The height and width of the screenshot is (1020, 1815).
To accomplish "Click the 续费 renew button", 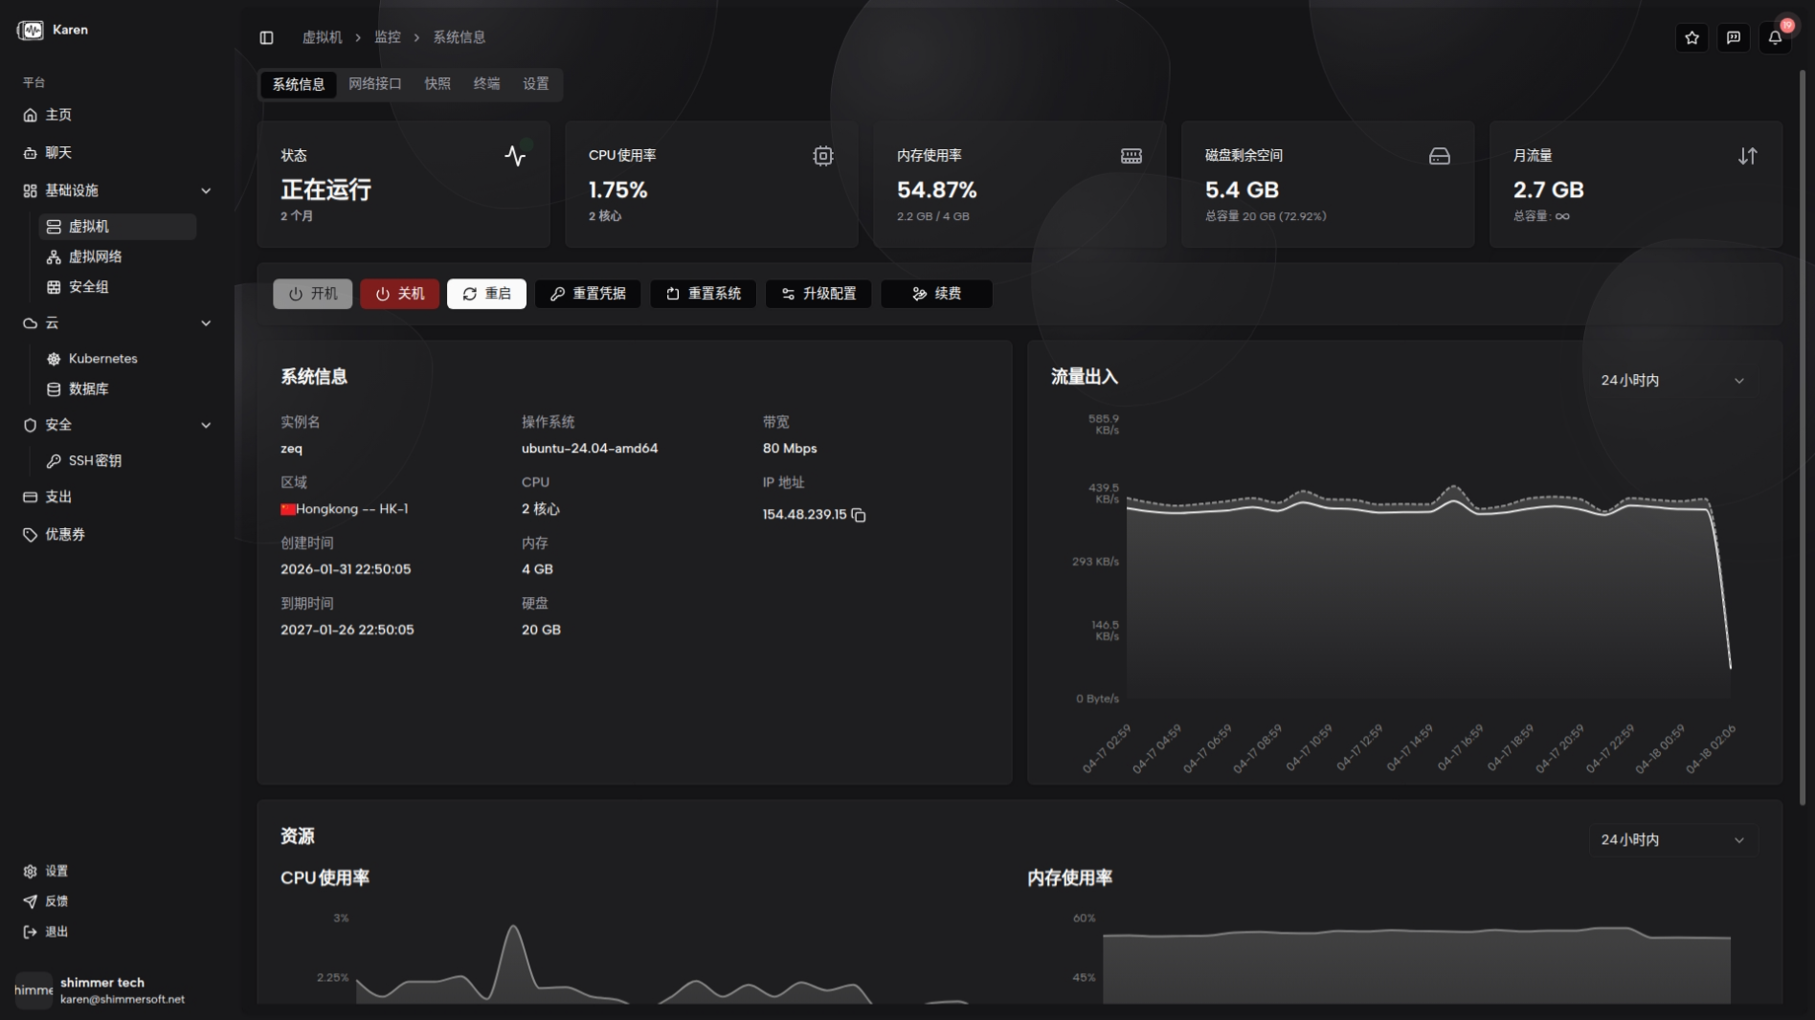I will 935,294.
